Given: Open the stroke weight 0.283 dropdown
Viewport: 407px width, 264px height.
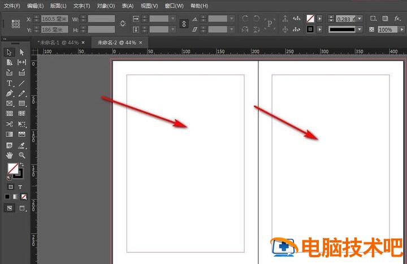Looking at the screenshot, I should click(x=360, y=19).
